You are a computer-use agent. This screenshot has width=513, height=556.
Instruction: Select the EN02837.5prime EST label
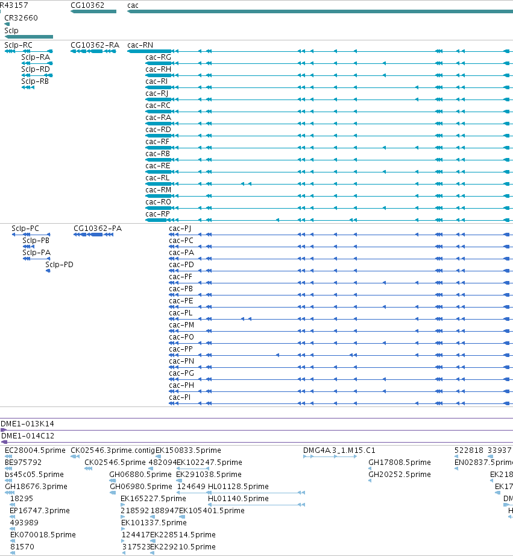(483, 463)
